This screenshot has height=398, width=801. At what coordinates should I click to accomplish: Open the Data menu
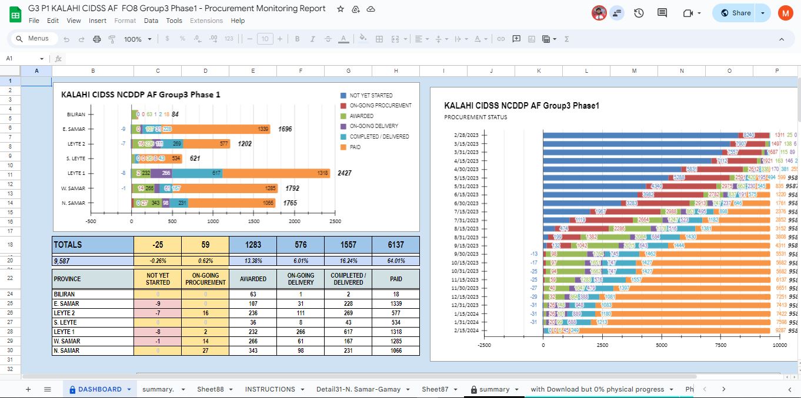pos(151,21)
